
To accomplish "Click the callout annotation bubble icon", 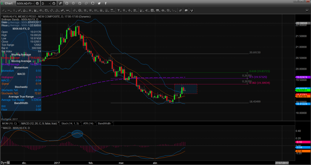I will tap(186, 11).
